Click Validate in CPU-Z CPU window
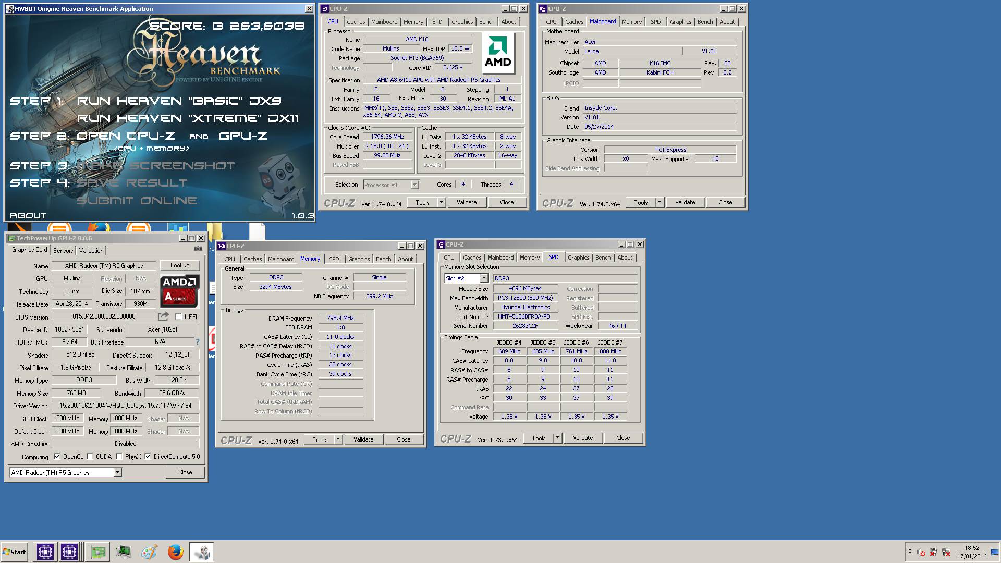1001x563 pixels. pyautogui.click(x=467, y=202)
